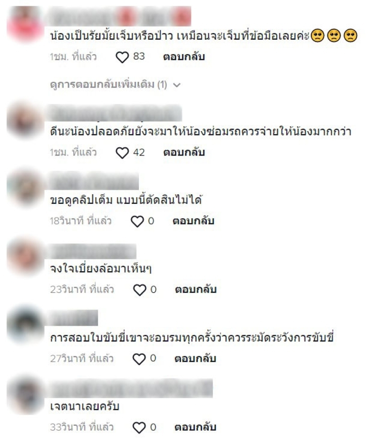
Task: Open avatar of the ขอดูคลิปเต็ม commenter
Action: pyautogui.click(x=25, y=188)
